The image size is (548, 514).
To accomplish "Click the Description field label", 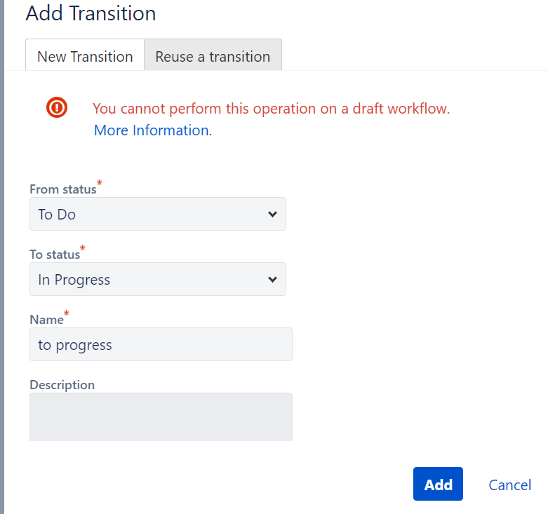I will click(x=62, y=385).
